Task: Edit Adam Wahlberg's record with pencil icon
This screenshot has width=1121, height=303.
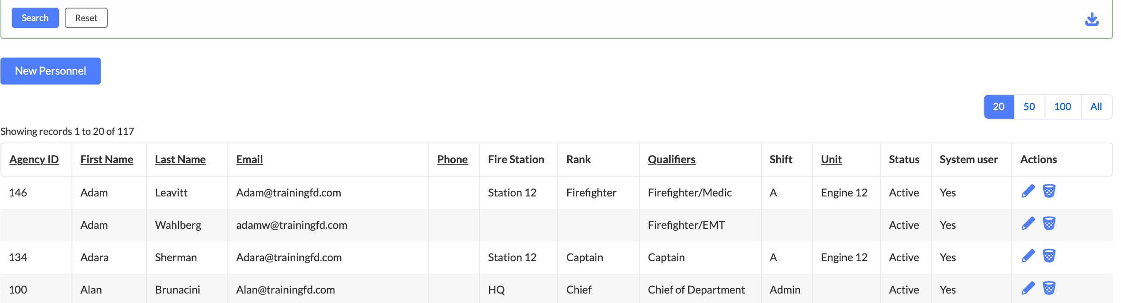Action: tap(1028, 224)
